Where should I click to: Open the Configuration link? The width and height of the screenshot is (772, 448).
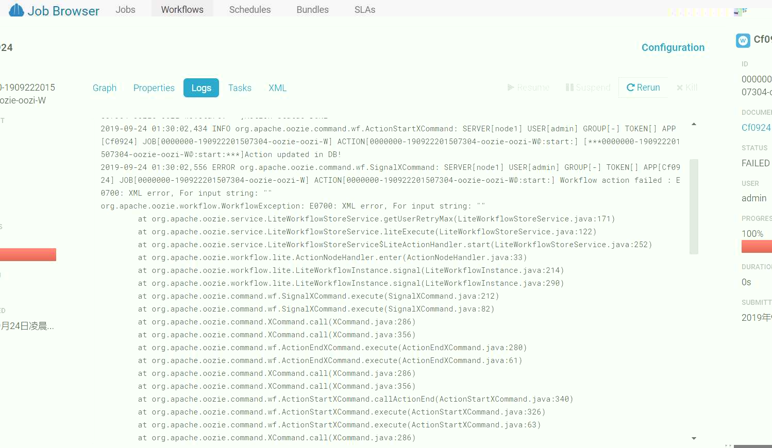coord(673,47)
